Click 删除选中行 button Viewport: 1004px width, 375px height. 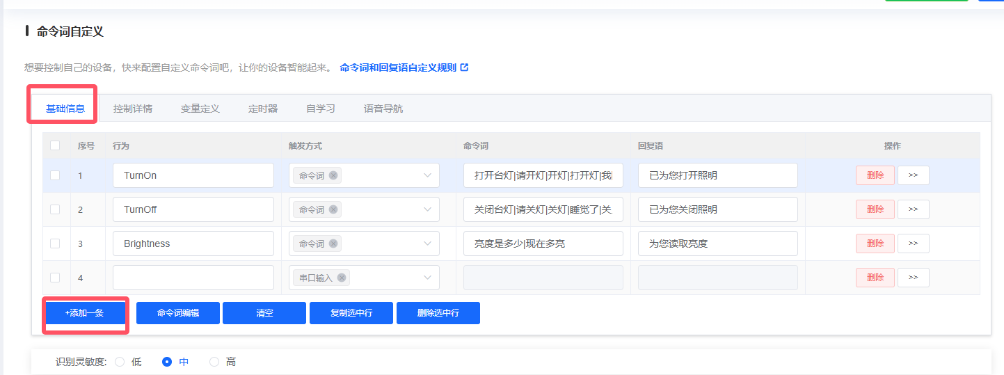tap(438, 313)
